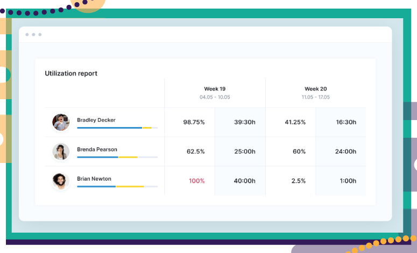Select the Week 20 column header

(x=316, y=93)
